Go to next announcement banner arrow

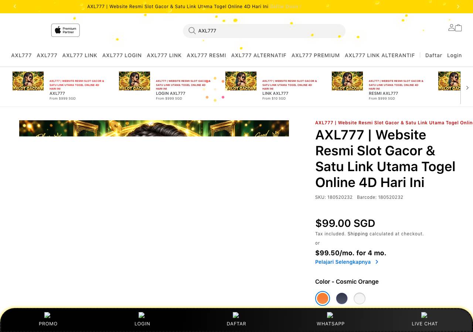458,6
